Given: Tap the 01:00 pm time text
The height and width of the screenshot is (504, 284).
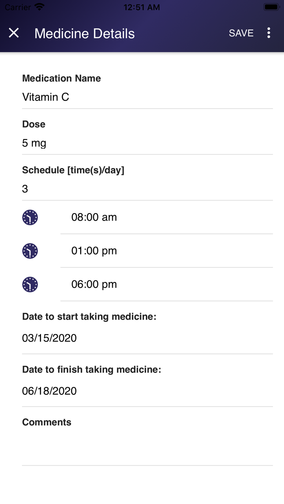Looking at the screenshot, I should (94, 251).
